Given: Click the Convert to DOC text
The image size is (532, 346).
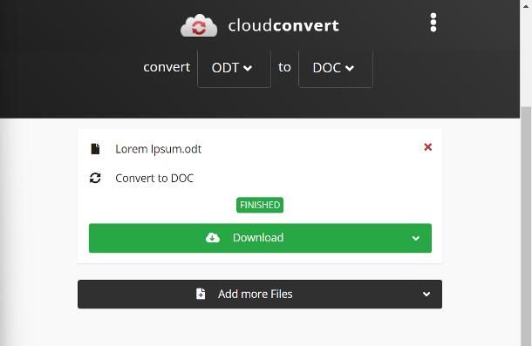Looking at the screenshot, I should pos(154,178).
